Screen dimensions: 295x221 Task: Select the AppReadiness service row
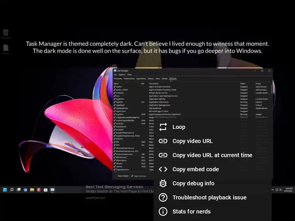(192, 108)
